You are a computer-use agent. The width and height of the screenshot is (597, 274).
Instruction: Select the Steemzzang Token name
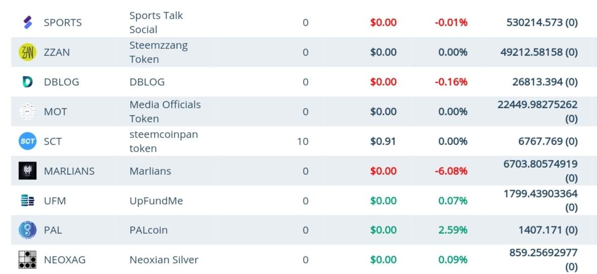159,52
